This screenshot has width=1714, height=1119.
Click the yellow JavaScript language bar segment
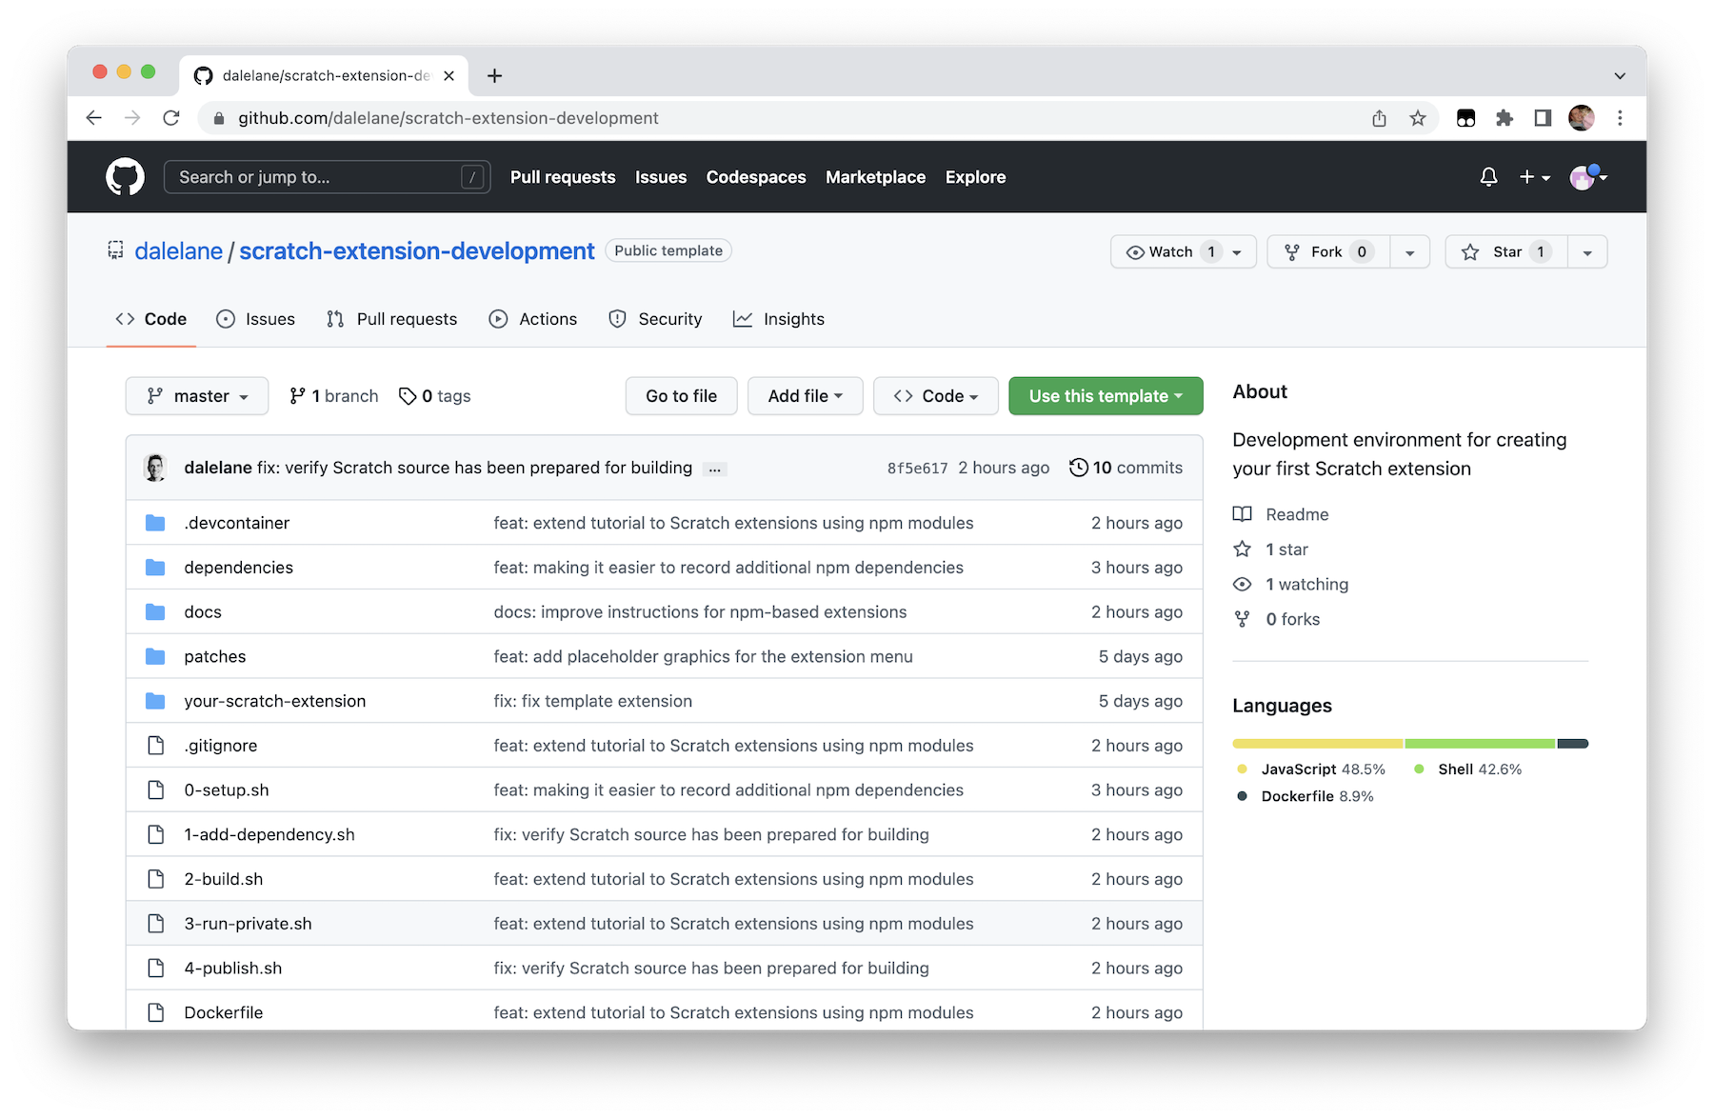pos(1317,744)
